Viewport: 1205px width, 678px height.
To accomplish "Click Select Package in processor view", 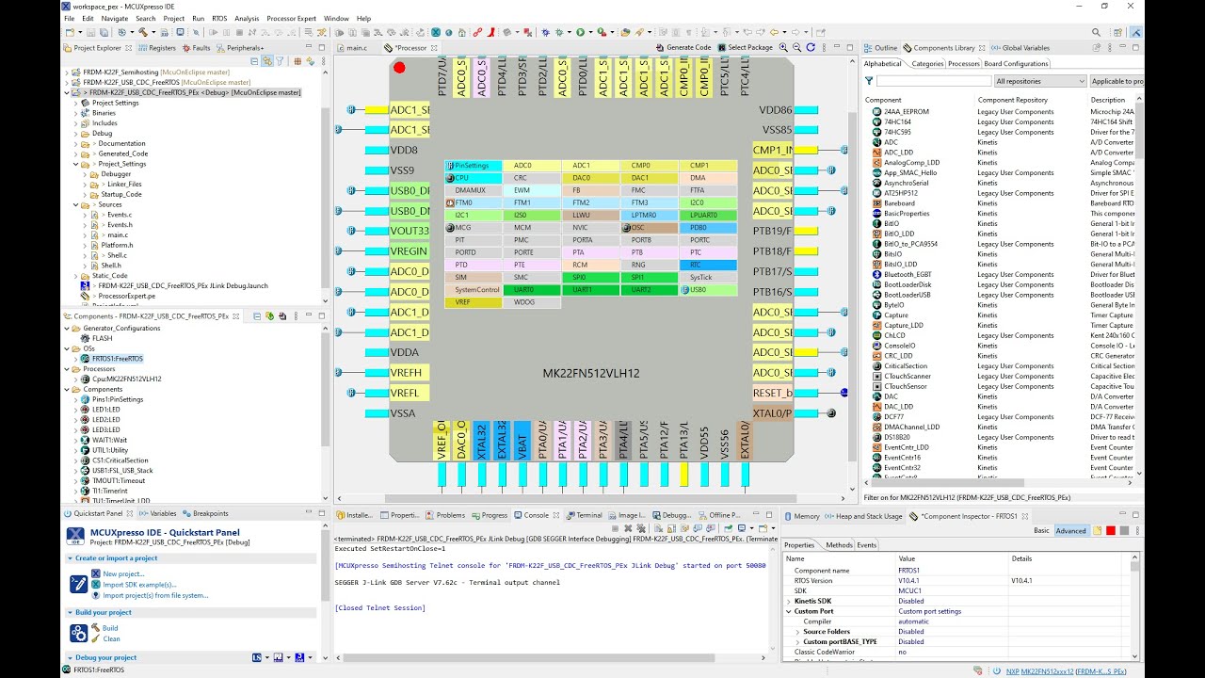I will [x=745, y=47].
